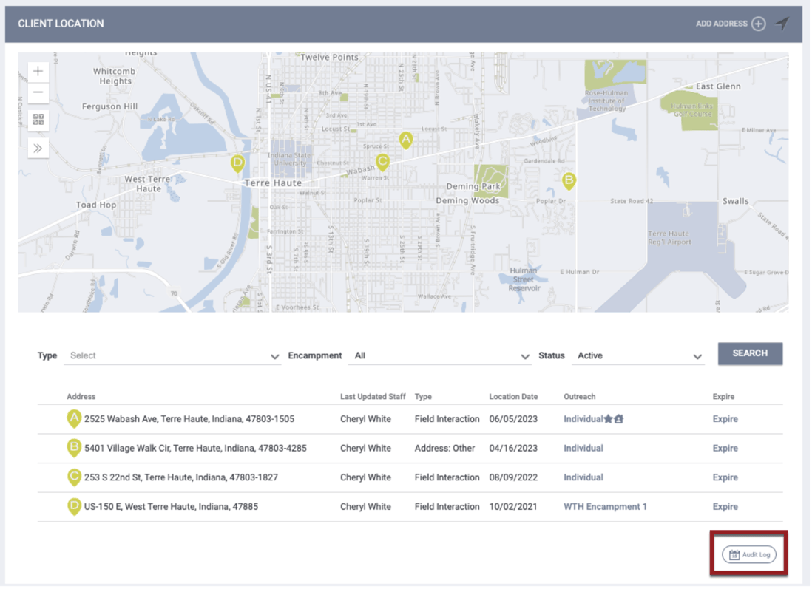Click the star icon beside Individual outreach

[609, 418]
